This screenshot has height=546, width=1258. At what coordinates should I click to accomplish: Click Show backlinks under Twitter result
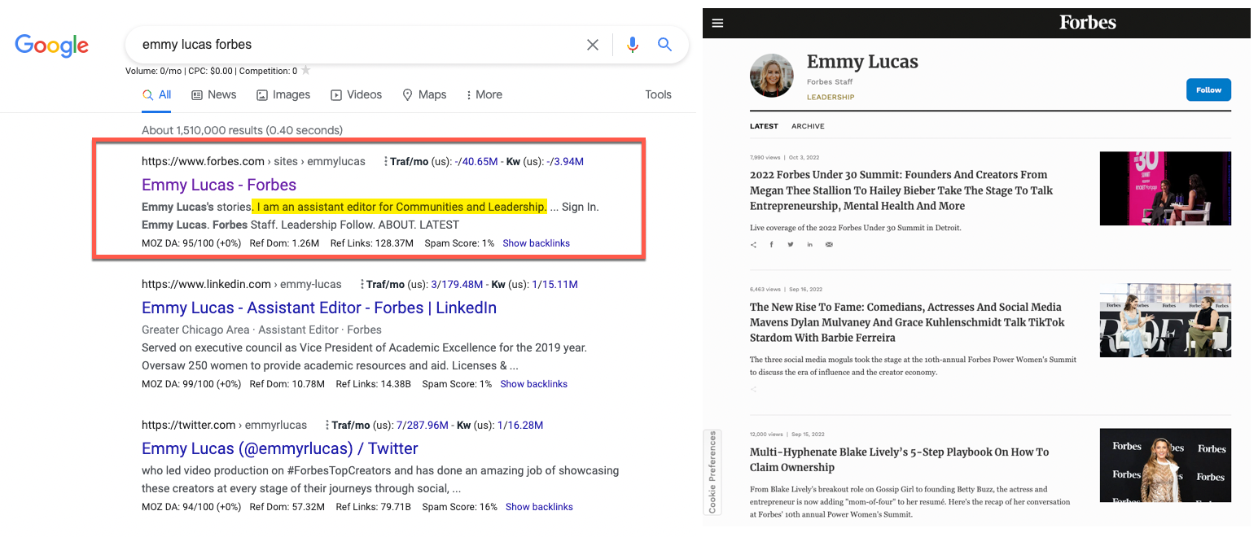coord(539,507)
